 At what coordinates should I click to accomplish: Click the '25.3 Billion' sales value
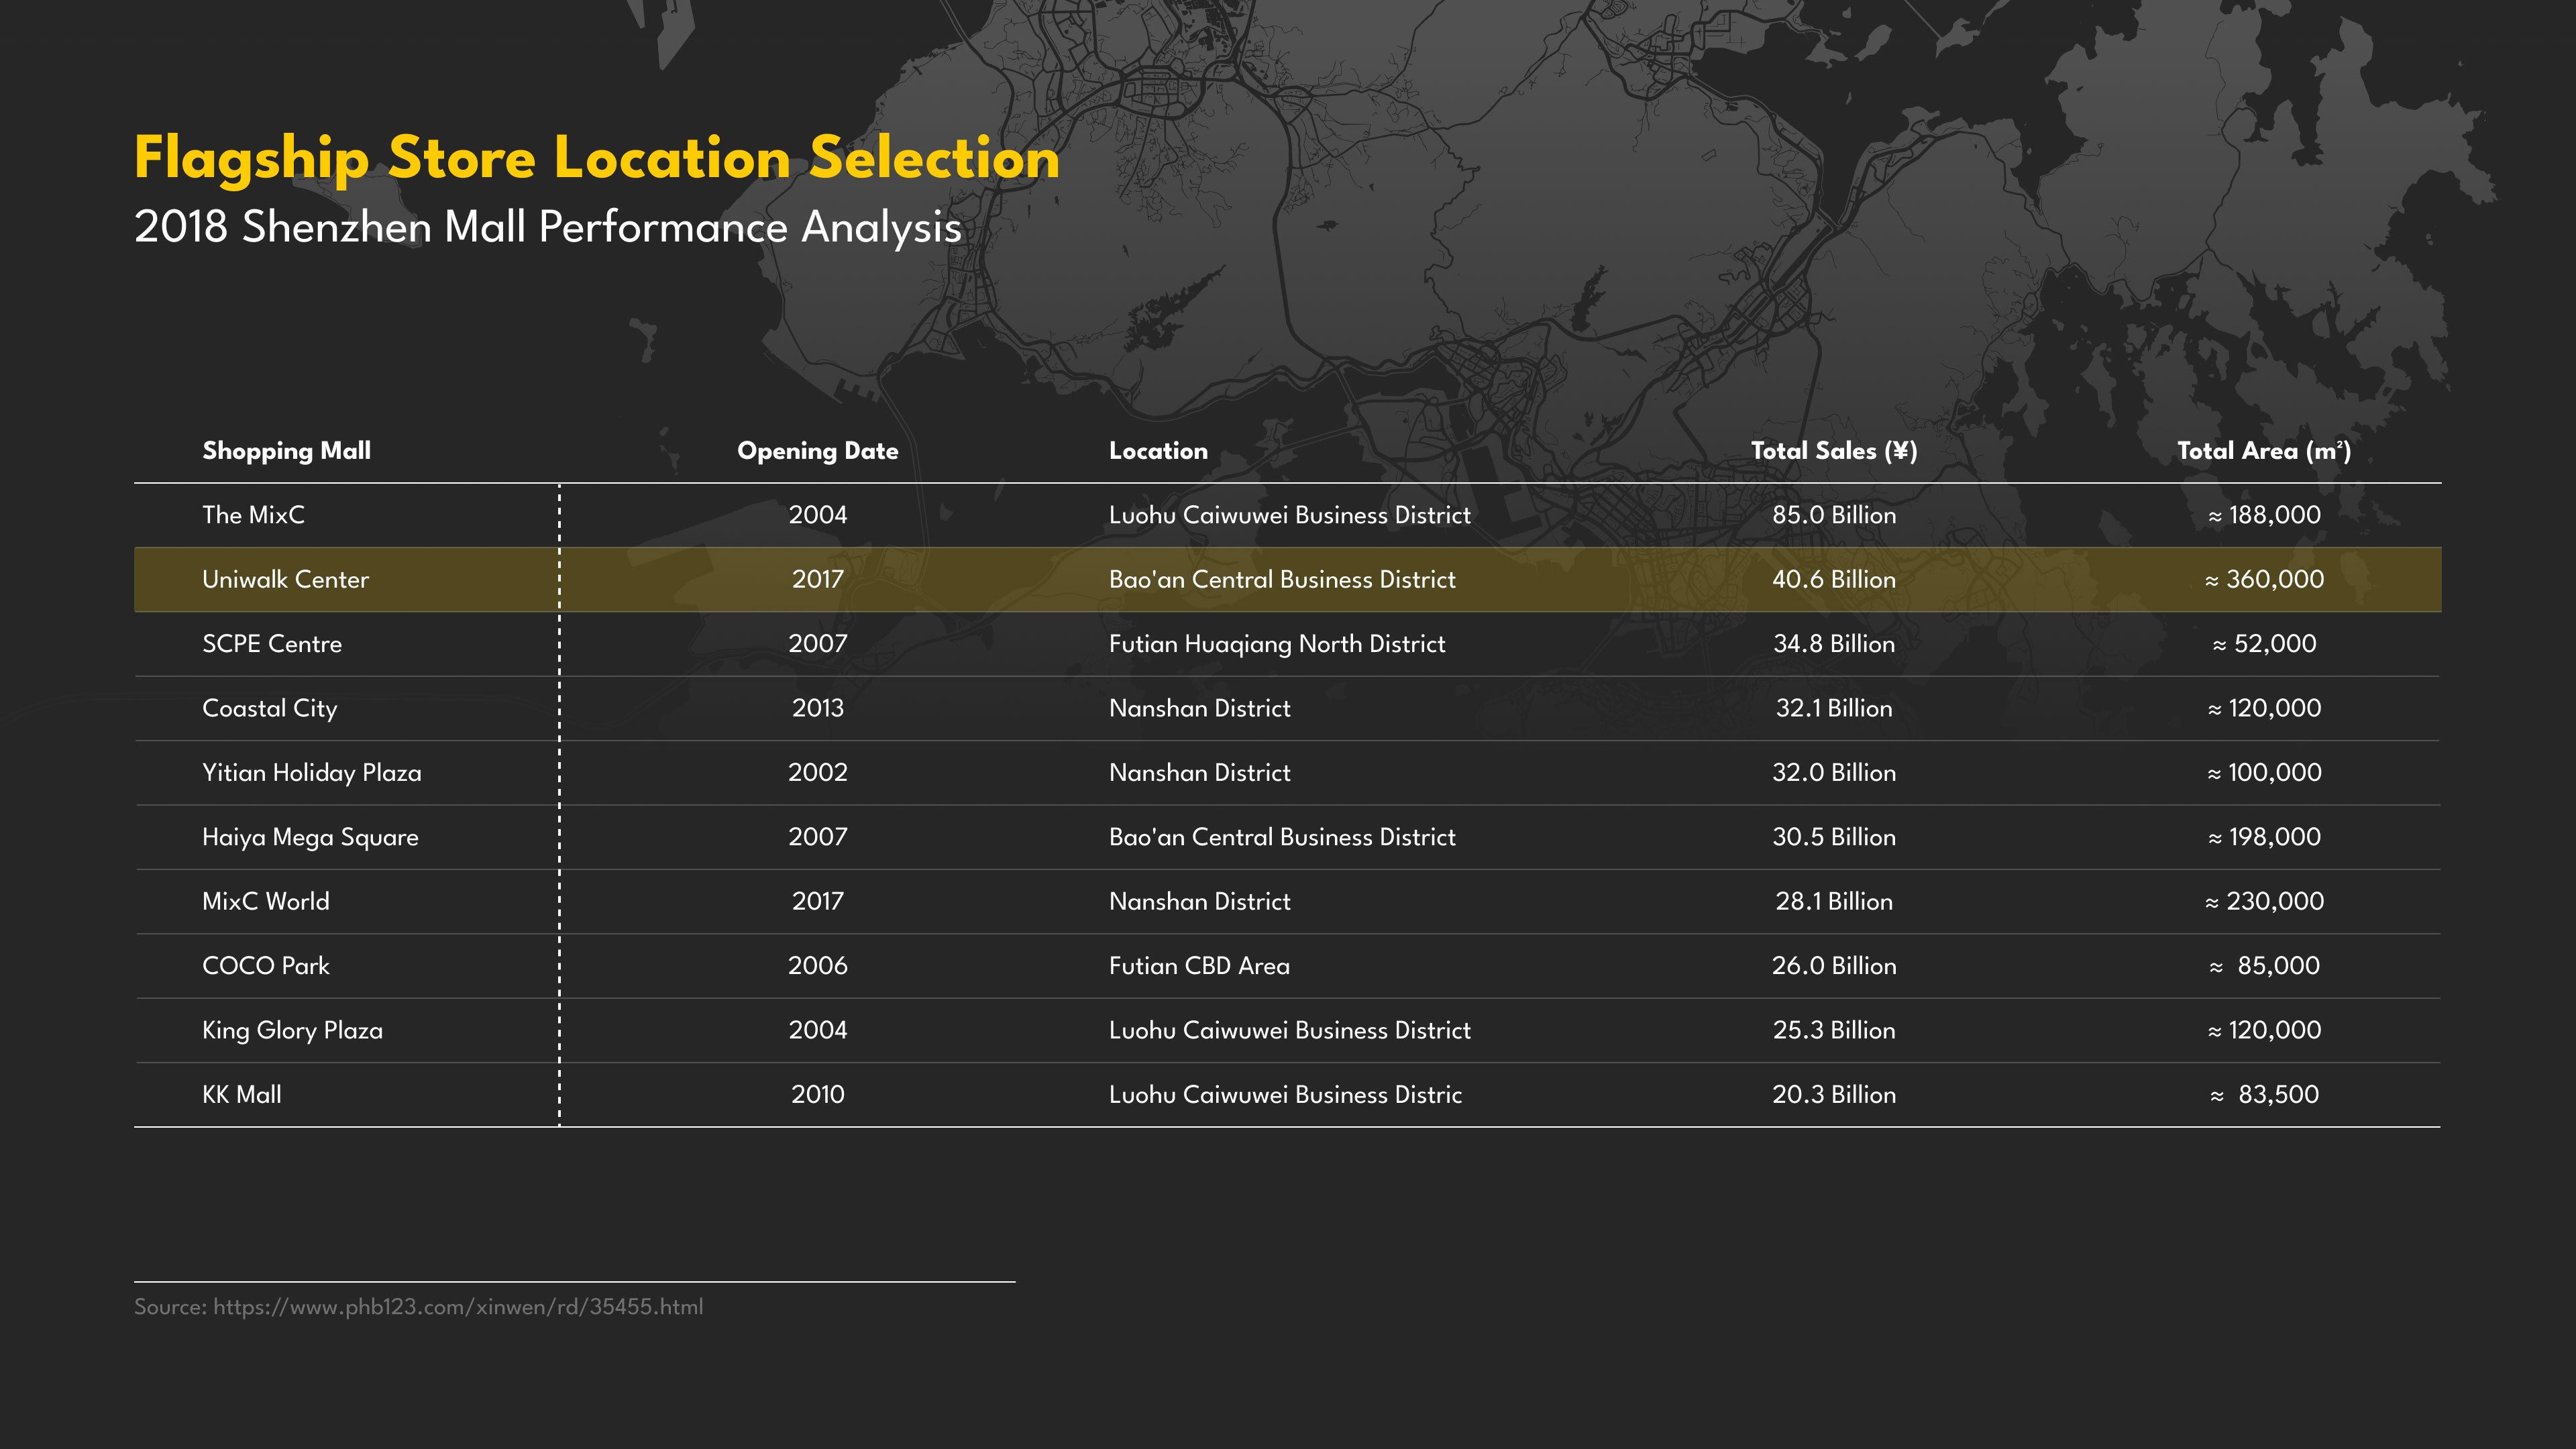1834,1030
